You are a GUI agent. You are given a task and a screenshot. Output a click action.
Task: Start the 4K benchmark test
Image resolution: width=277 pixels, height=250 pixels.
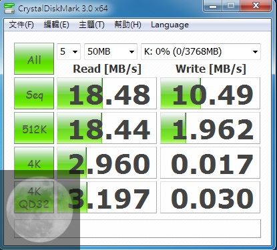34,163
